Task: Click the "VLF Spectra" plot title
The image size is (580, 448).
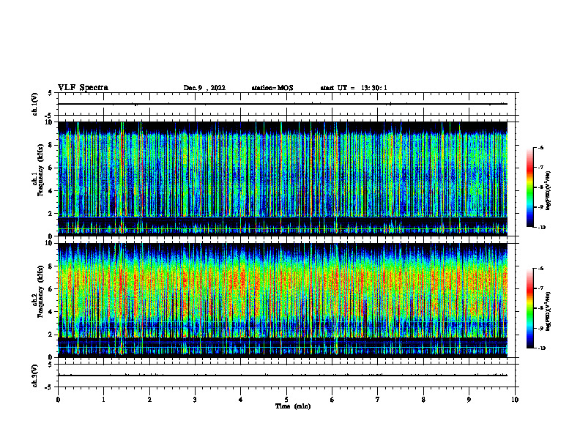Action: (83, 88)
